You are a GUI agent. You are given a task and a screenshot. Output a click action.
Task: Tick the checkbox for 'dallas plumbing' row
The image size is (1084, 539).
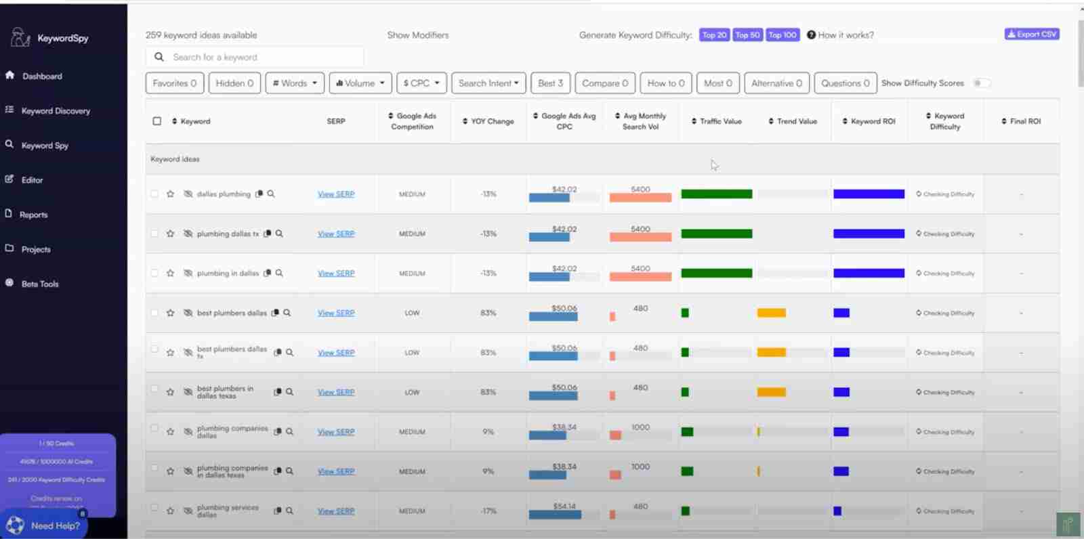click(x=154, y=194)
